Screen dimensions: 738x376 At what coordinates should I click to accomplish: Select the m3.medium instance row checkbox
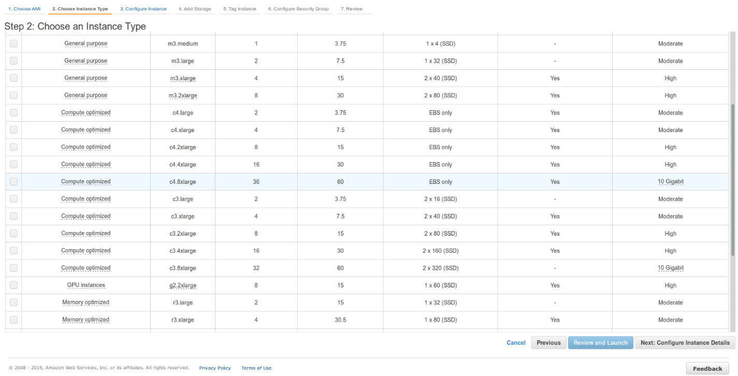(13, 44)
